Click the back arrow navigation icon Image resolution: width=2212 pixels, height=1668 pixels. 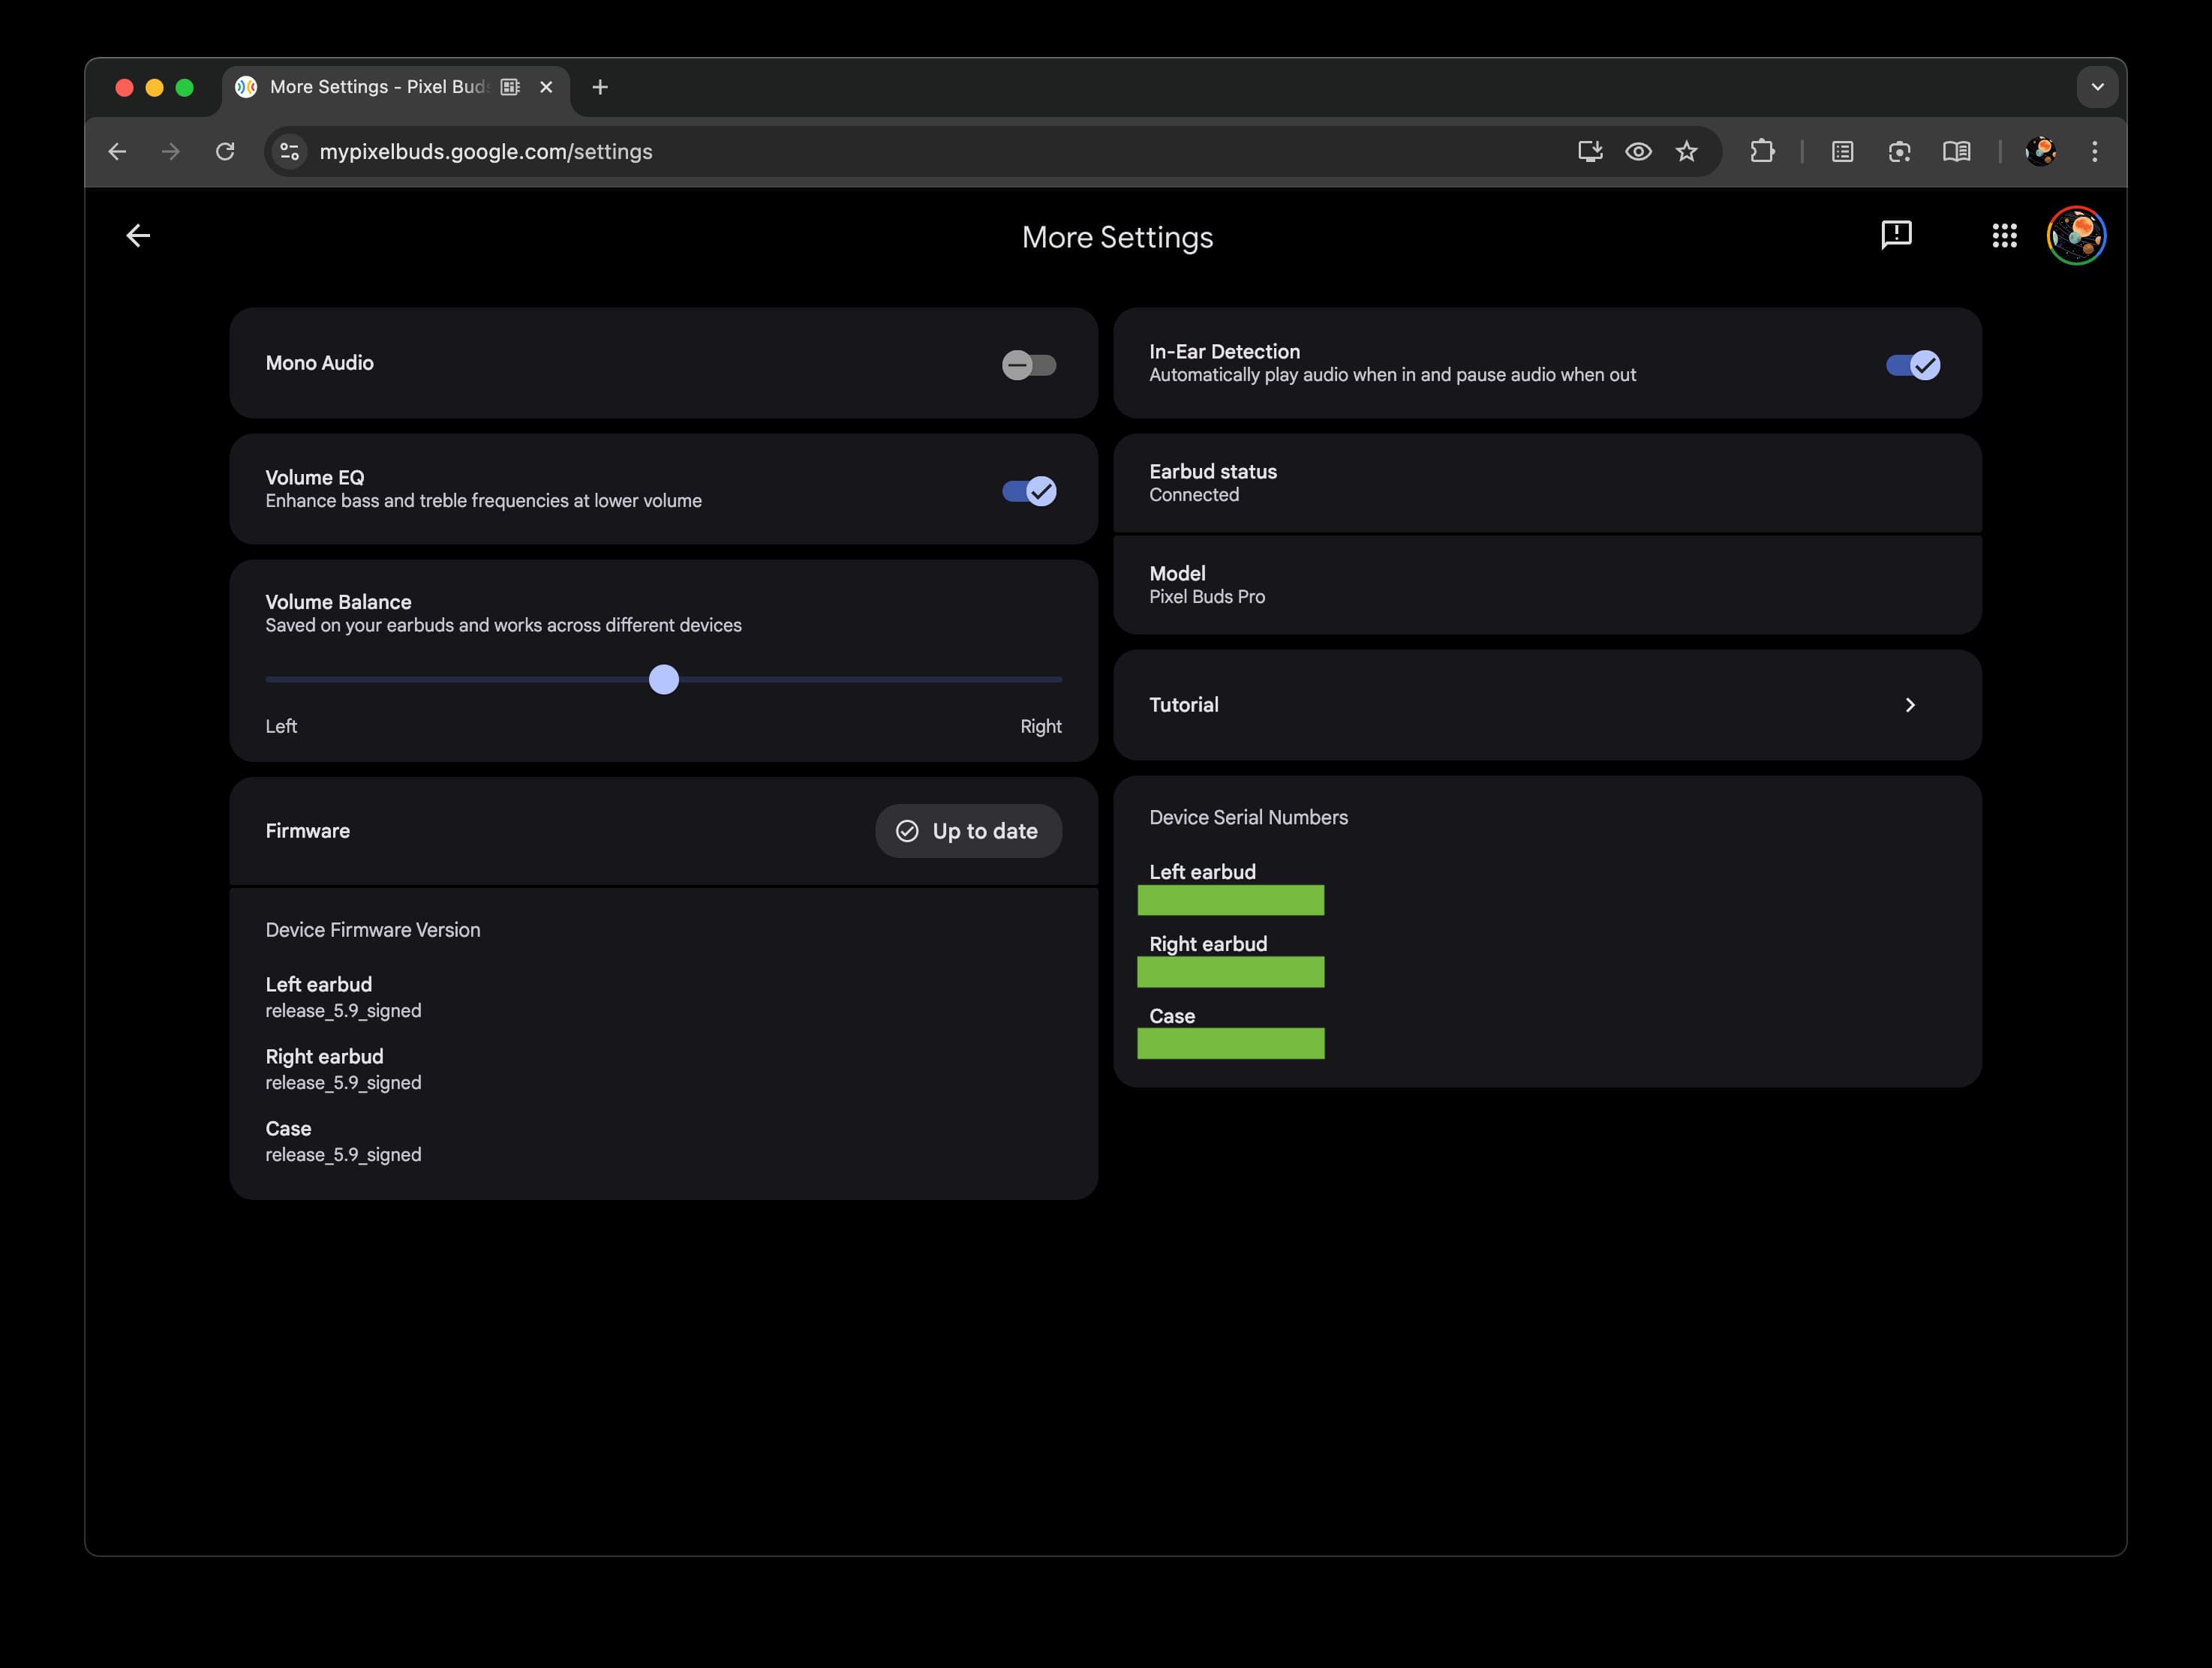pos(140,235)
